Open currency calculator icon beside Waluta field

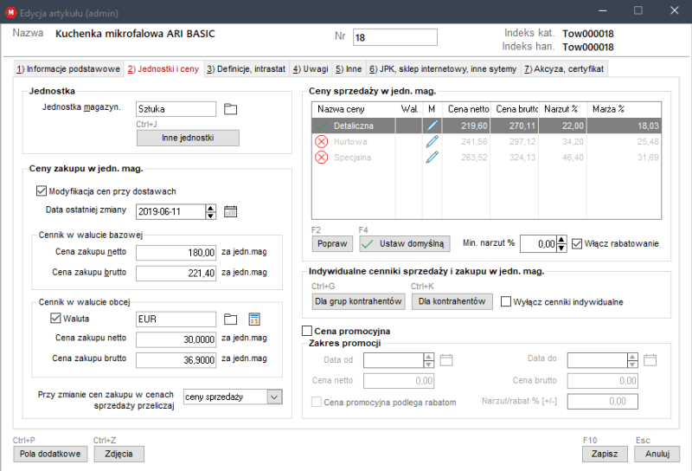[254, 319]
